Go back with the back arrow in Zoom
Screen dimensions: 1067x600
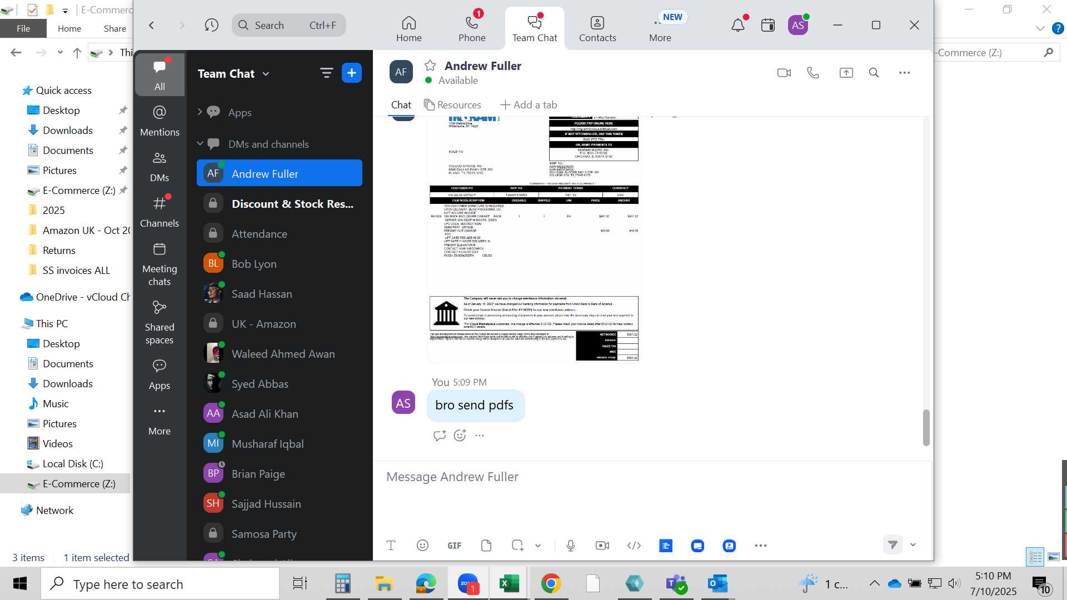tap(151, 25)
